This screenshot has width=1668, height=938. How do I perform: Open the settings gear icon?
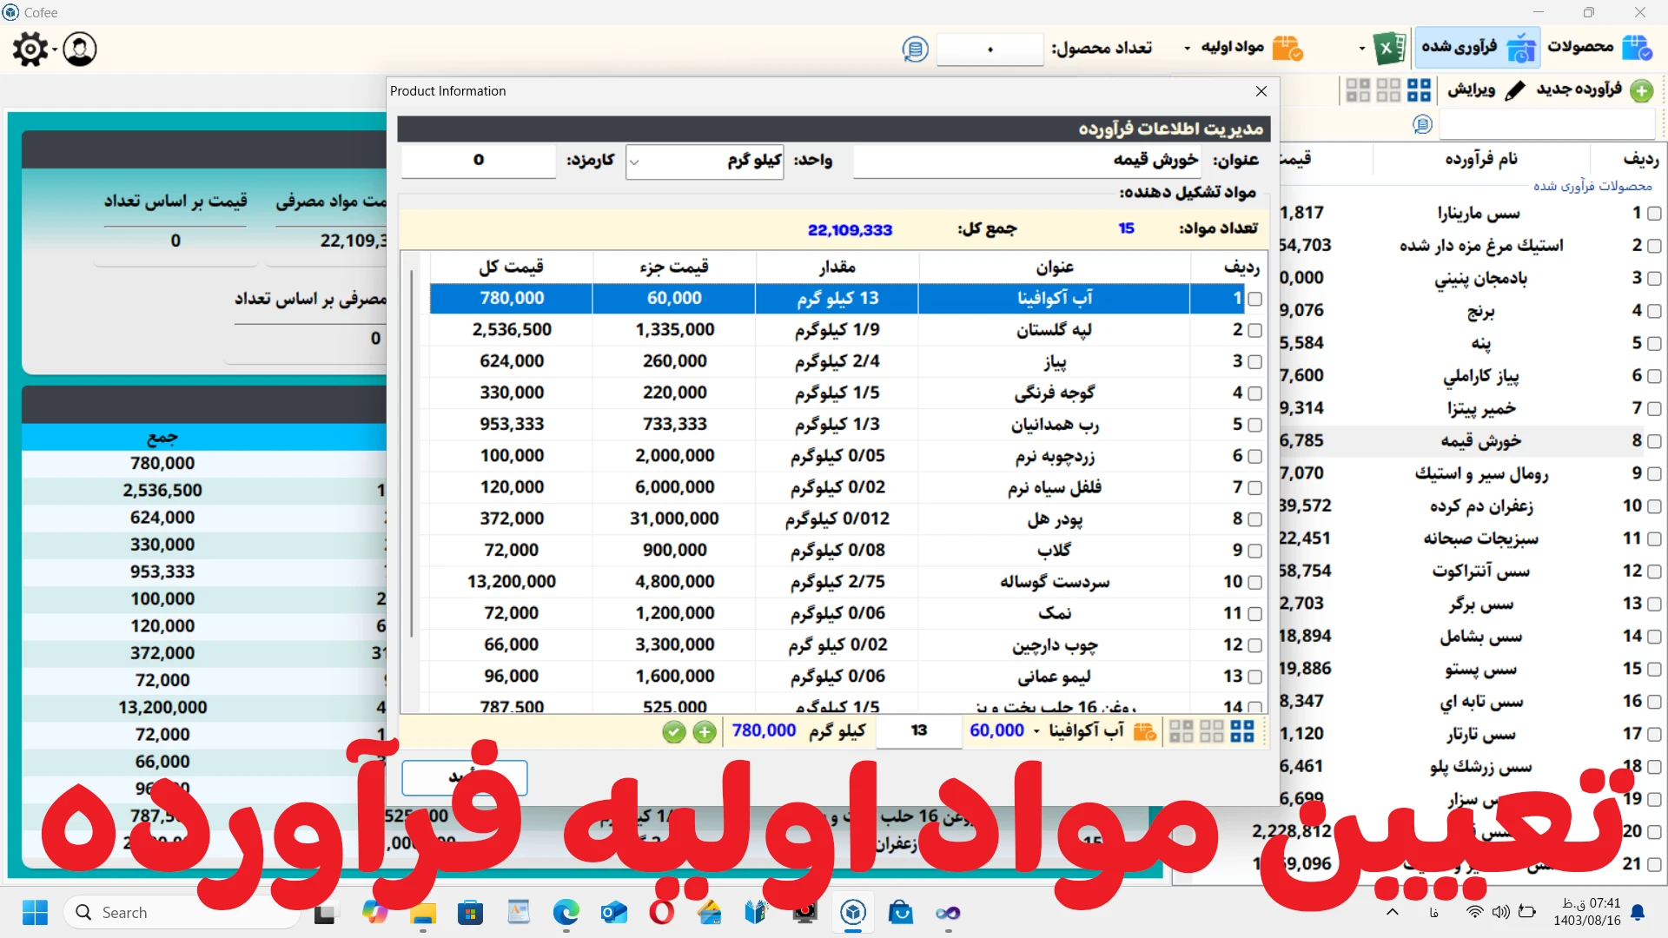pos(30,50)
